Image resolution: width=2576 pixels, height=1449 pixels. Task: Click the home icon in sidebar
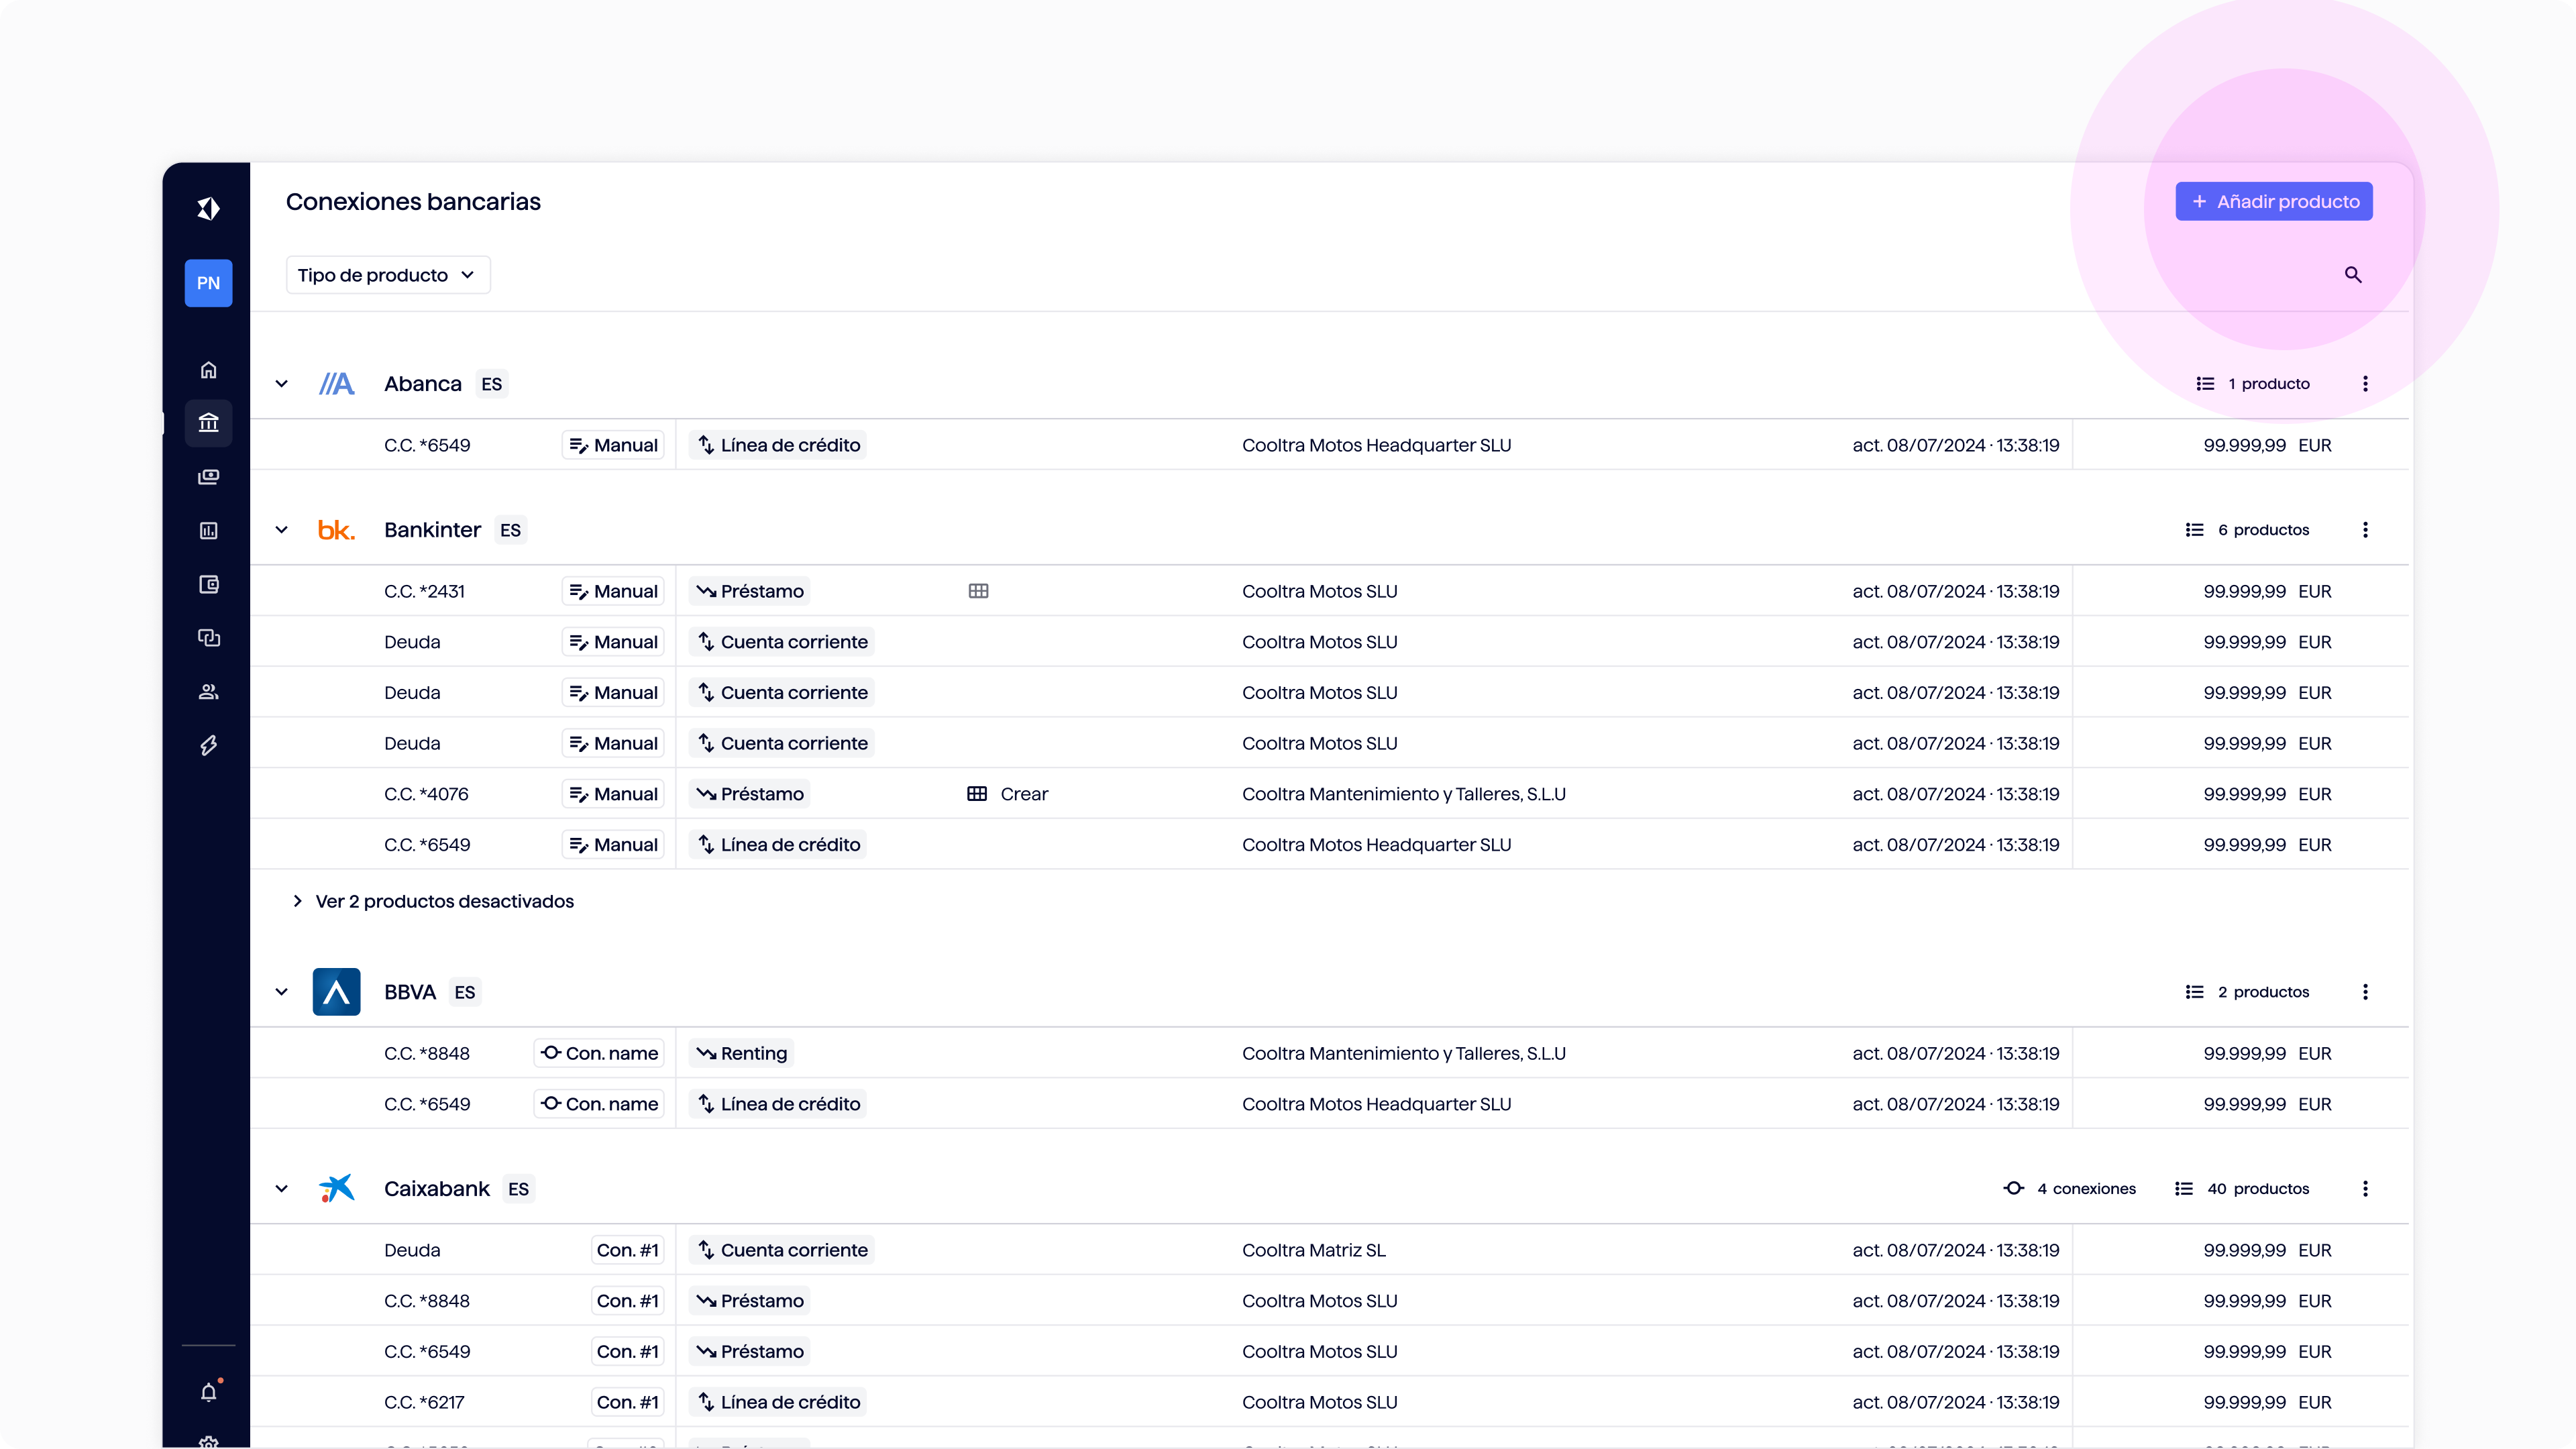[208, 370]
